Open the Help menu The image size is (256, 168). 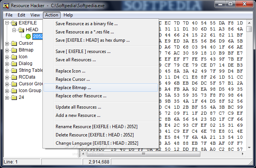click(x=68, y=15)
